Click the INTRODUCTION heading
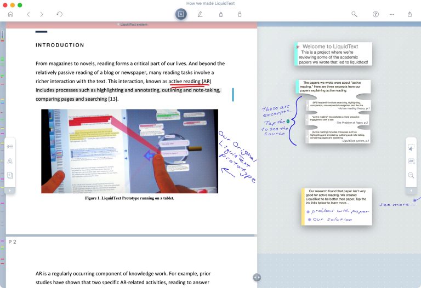This screenshot has width=421, height=288. (x=60, y=45)
